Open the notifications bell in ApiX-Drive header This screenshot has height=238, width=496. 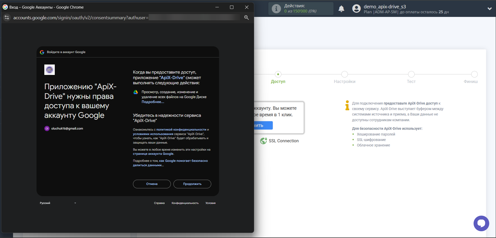(341, 9)
